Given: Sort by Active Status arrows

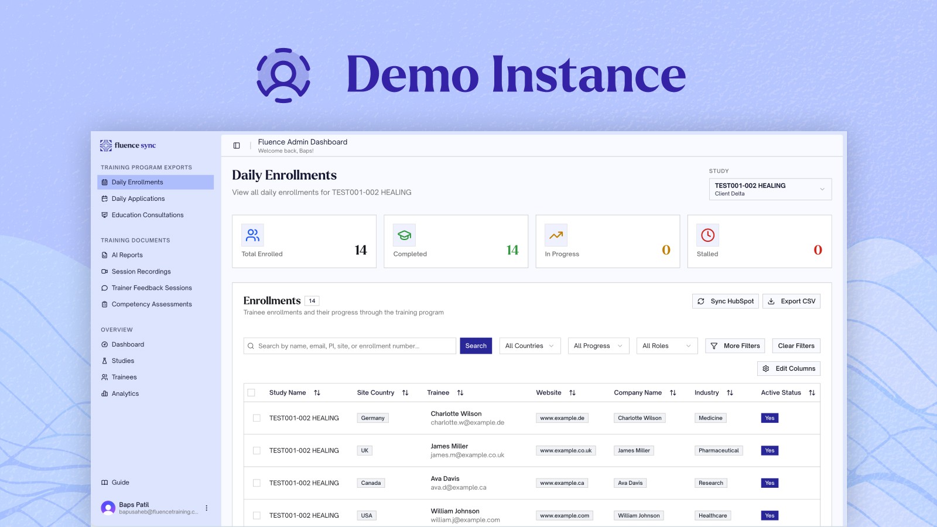Looking at the screenshot, I should coord(812,393).
